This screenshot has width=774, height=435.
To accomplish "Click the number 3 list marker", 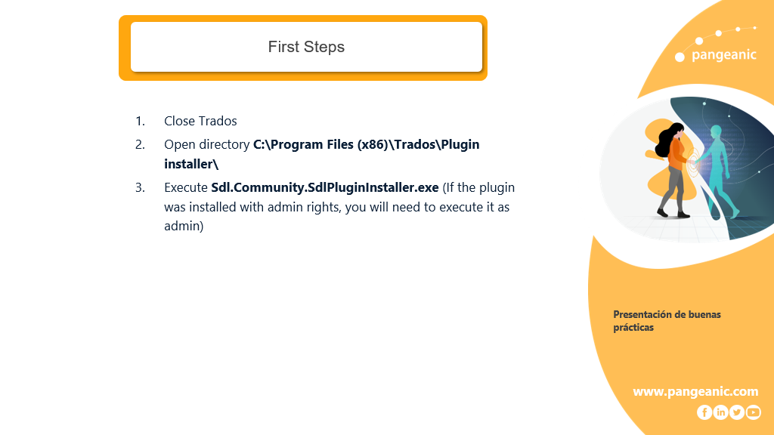I will pos(140,187).
